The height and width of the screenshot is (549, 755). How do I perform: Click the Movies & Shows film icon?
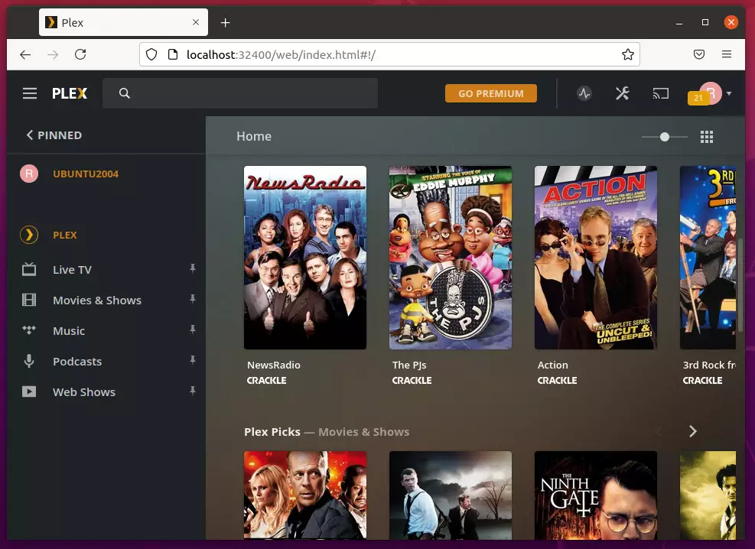point(29,300)
